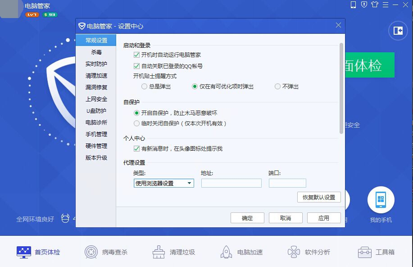The image size is (413, 267).
Task: Click the devil face icon near 全网环境良好
Action: pyautogui.click(x=65, y=218)
